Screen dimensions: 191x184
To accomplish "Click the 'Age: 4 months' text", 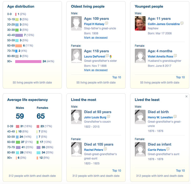I will click(x=160, y=51).
